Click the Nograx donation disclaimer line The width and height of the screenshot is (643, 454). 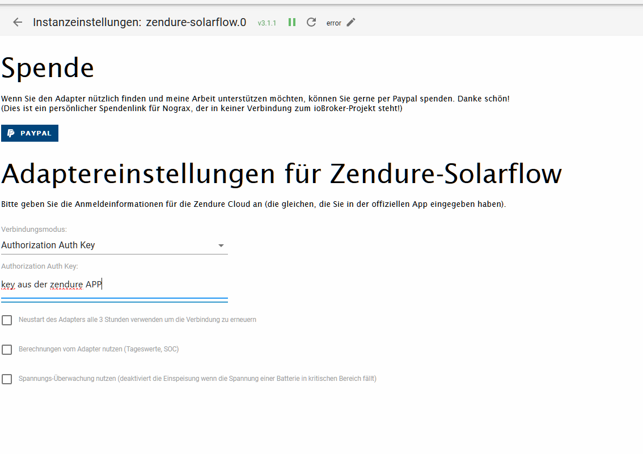tap(202, 109)
